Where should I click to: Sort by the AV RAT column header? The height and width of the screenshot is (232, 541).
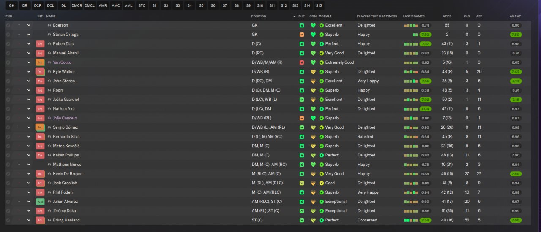click(x=515, y=16)
